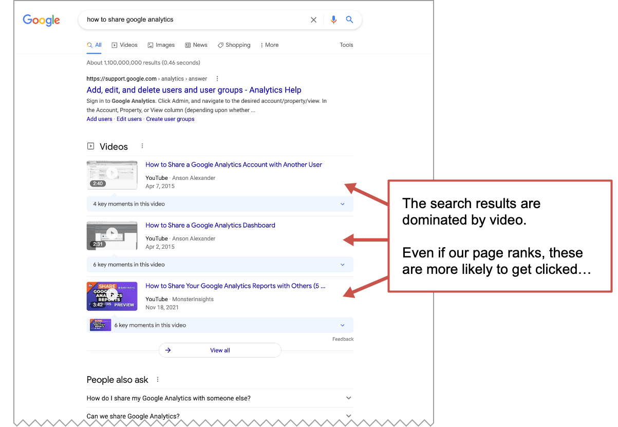This screenshot has width=618, height=427.
Task: Follow the Create user groups sitelink
Action: (x=170, y=119)
